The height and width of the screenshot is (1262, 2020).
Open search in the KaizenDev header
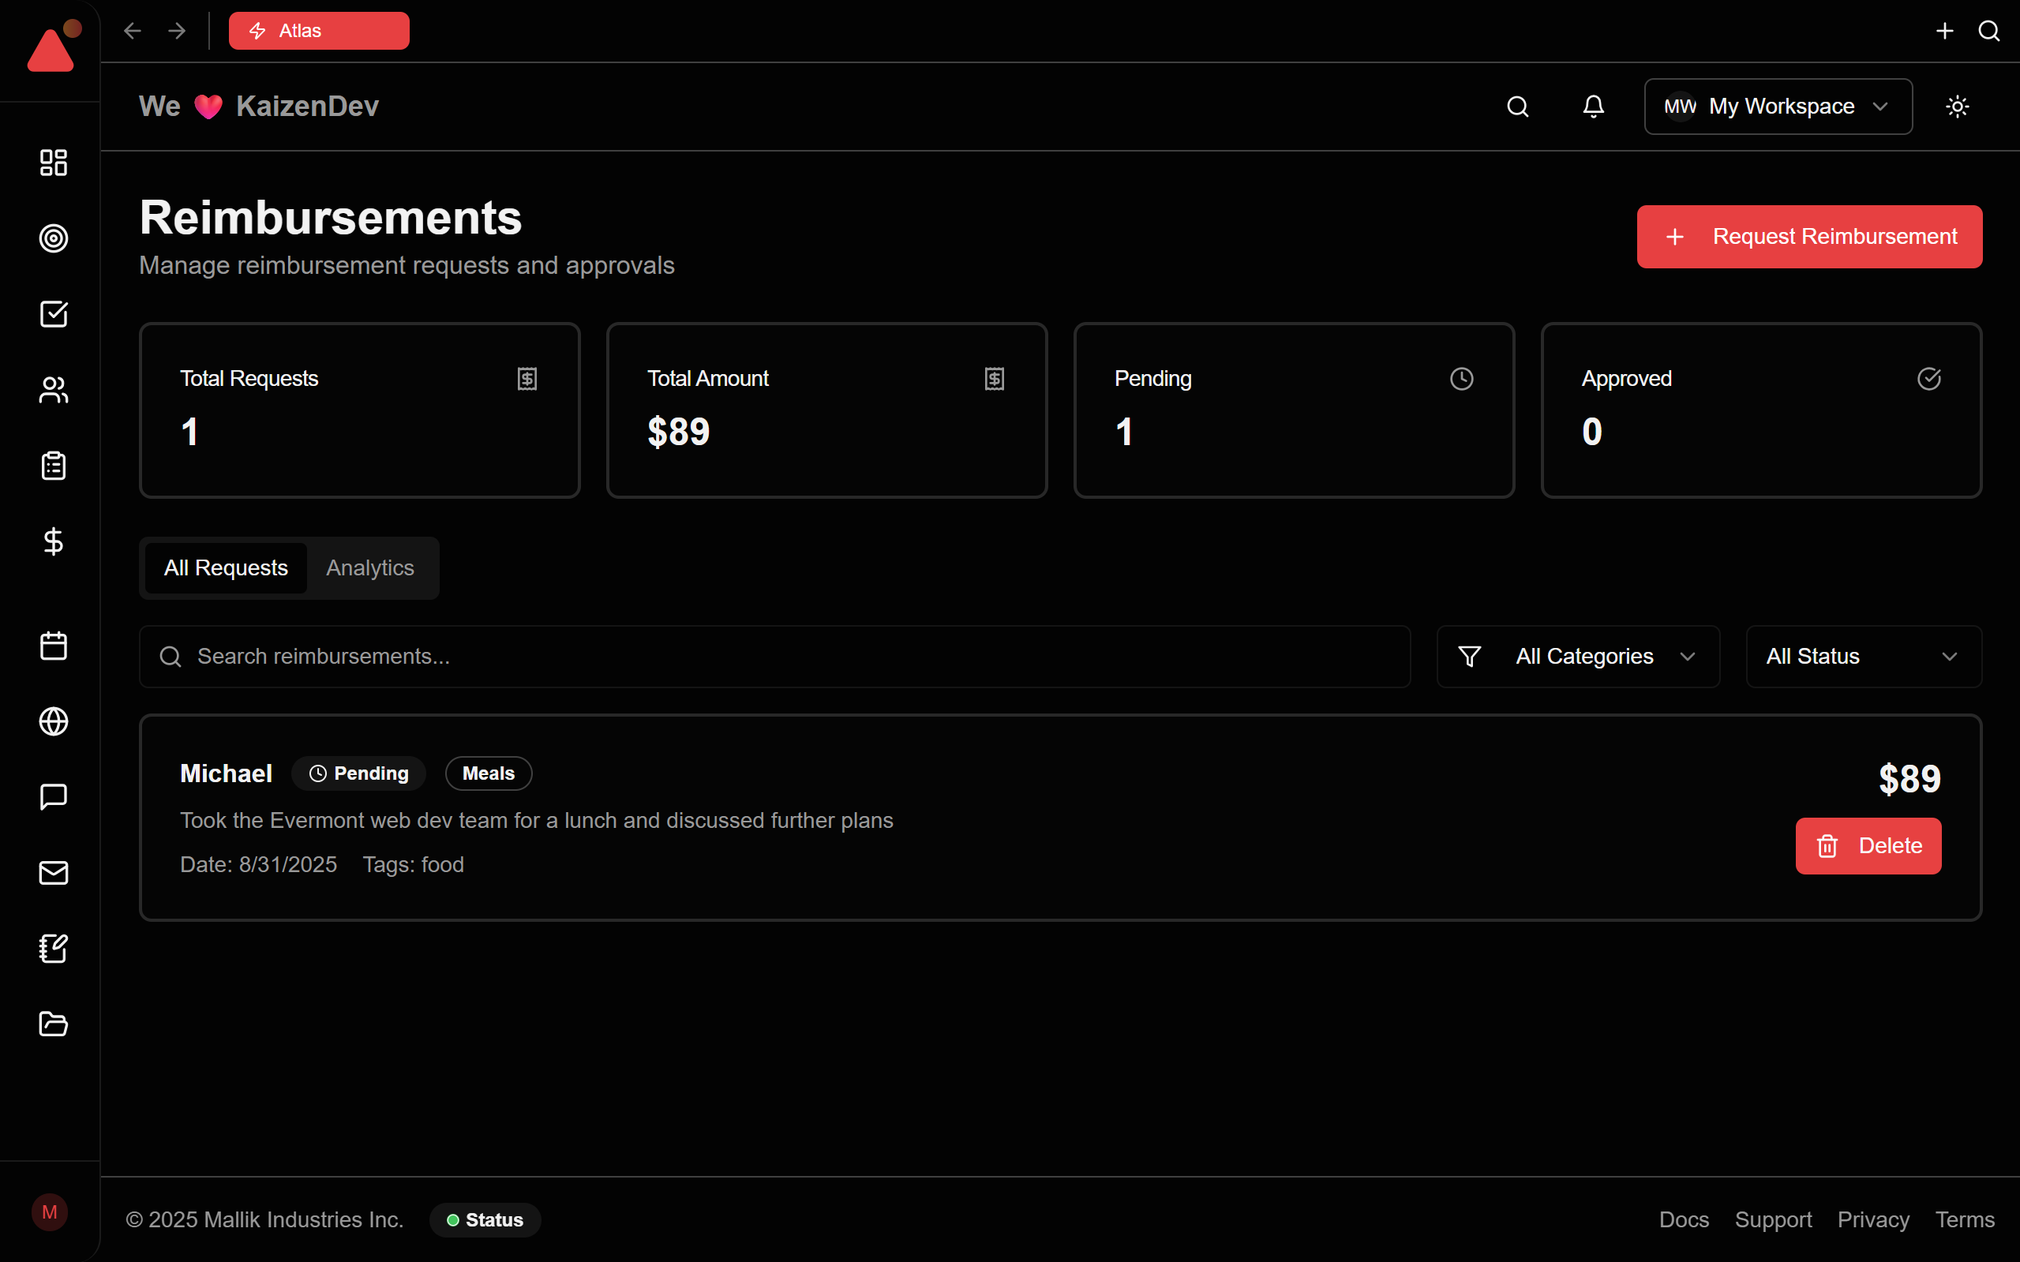point(1517,107)
